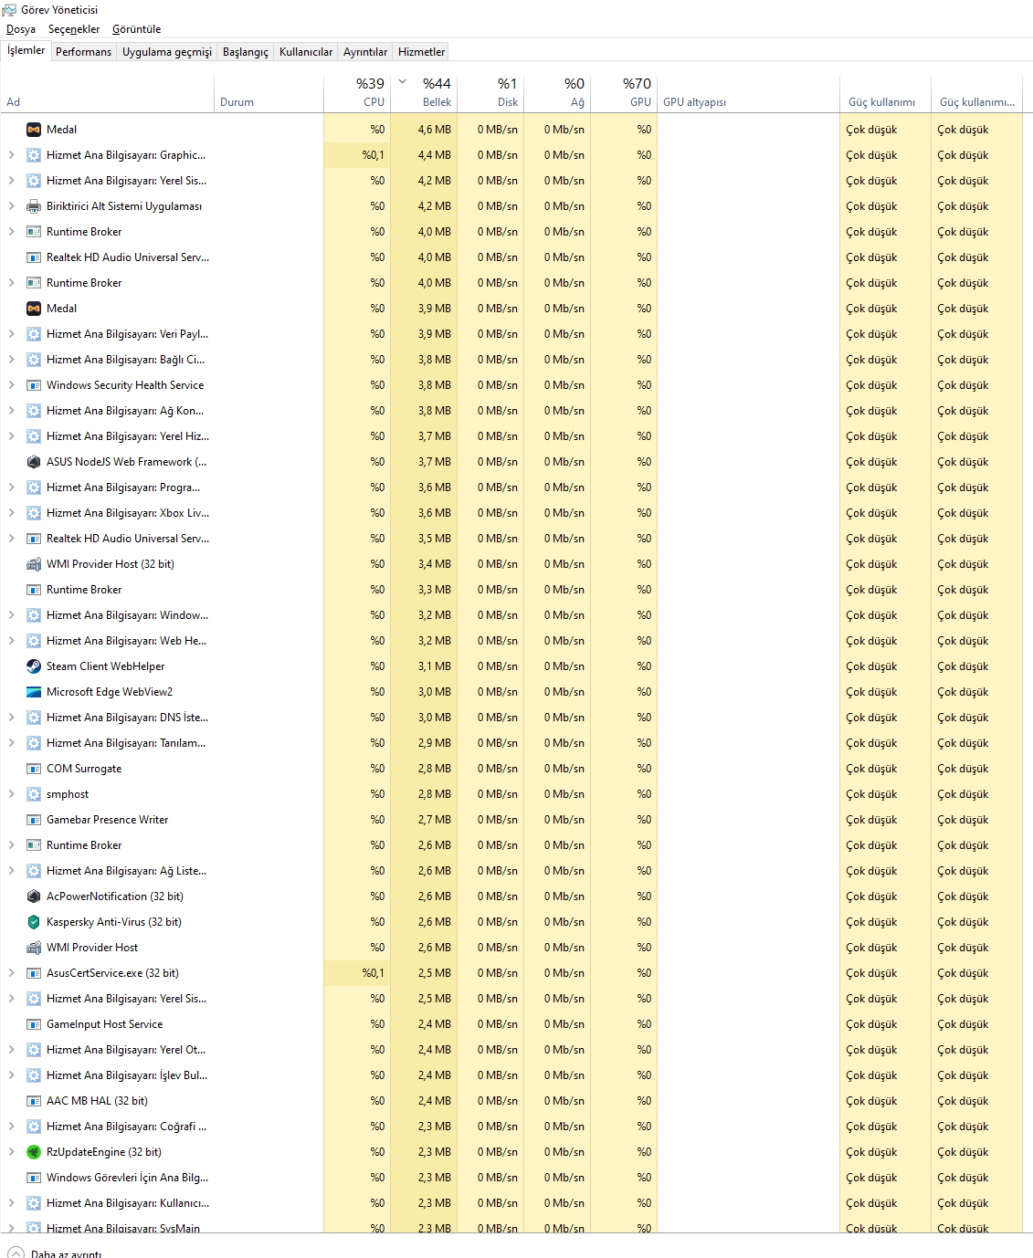Select the Kaspersky Anti-Virus (32 bit) row
The height and width of the screenshot is (1258, 1033).
click(511, 922)
